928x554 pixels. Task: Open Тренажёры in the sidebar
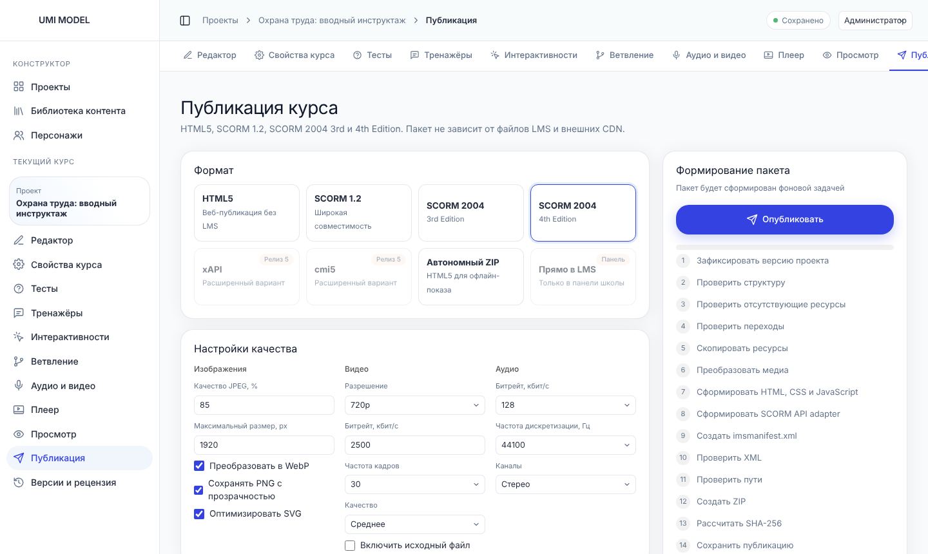(79, 313)
